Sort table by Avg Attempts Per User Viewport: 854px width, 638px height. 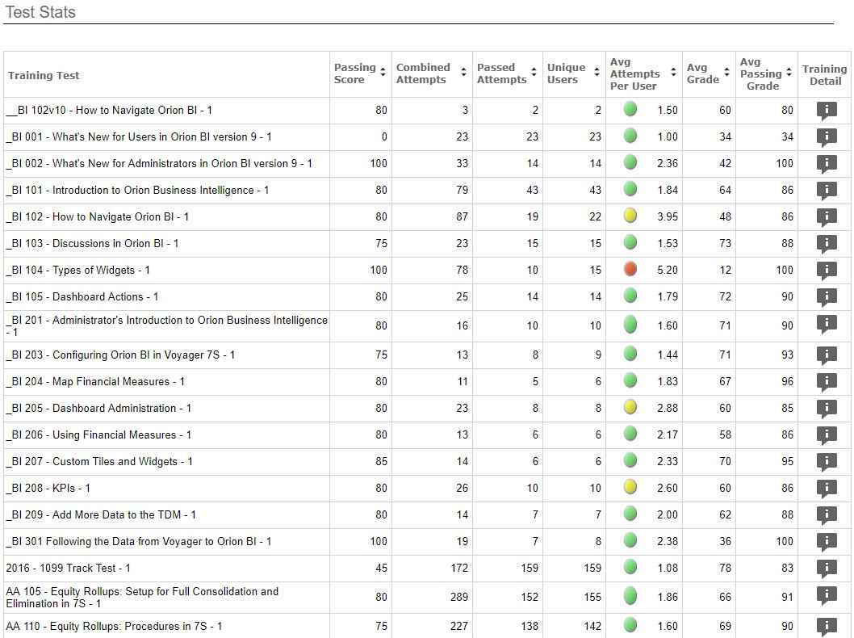[x=674, y=72]
